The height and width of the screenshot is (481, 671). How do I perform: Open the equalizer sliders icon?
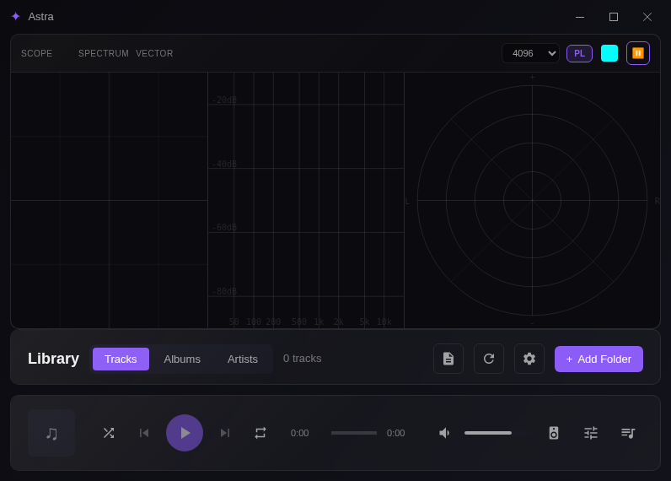point(591,433)
